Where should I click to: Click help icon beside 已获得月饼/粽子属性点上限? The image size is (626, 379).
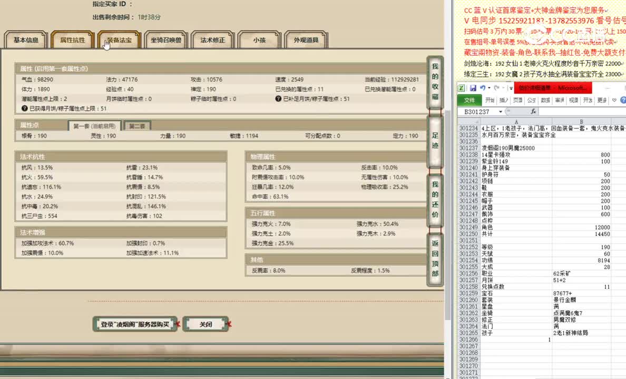tap(24, 108)
